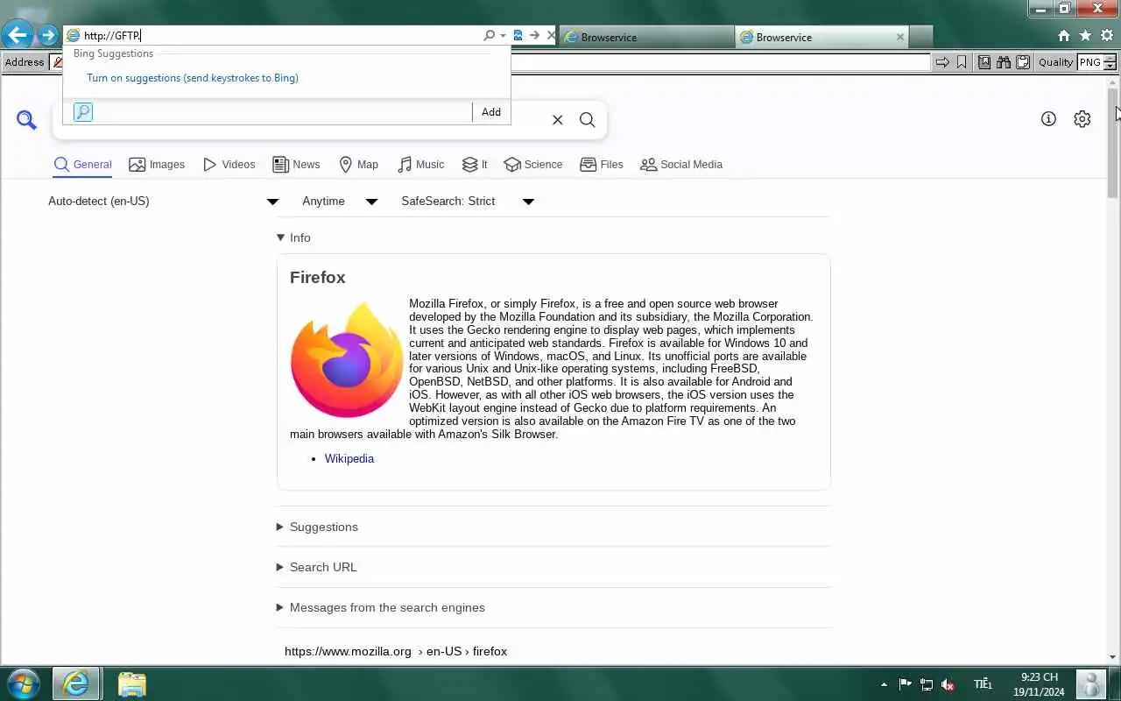Open the mozilla.org en-US firefox result
1121x701 pixels.
[396, 651]
